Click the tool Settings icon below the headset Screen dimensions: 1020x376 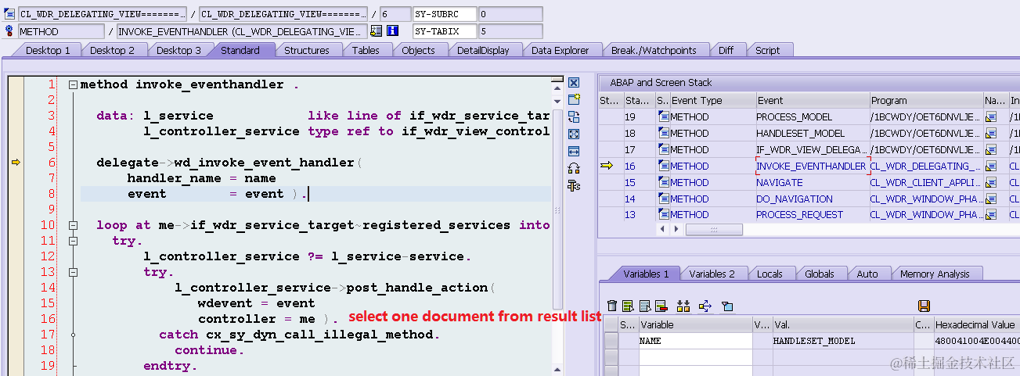[x=574, y=185]
